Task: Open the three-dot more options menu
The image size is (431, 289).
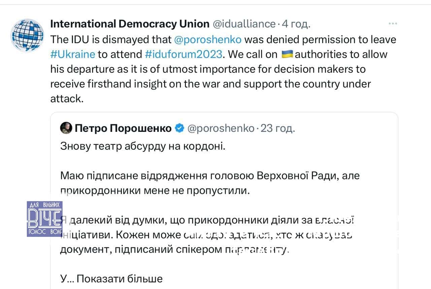Action: pyautogui.click(x=393, y=24)
